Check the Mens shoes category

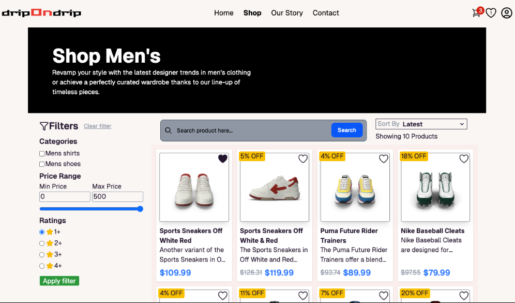[42, 164]
